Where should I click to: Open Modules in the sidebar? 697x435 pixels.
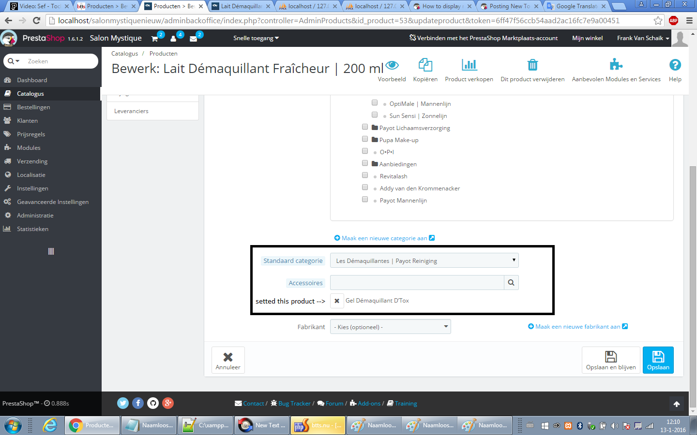[50, 148]
